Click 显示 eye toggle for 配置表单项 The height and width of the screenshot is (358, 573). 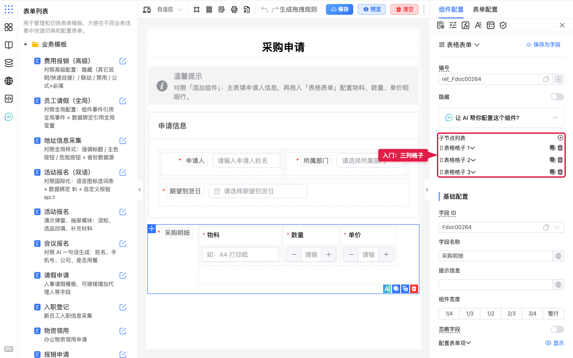[554, 343]
